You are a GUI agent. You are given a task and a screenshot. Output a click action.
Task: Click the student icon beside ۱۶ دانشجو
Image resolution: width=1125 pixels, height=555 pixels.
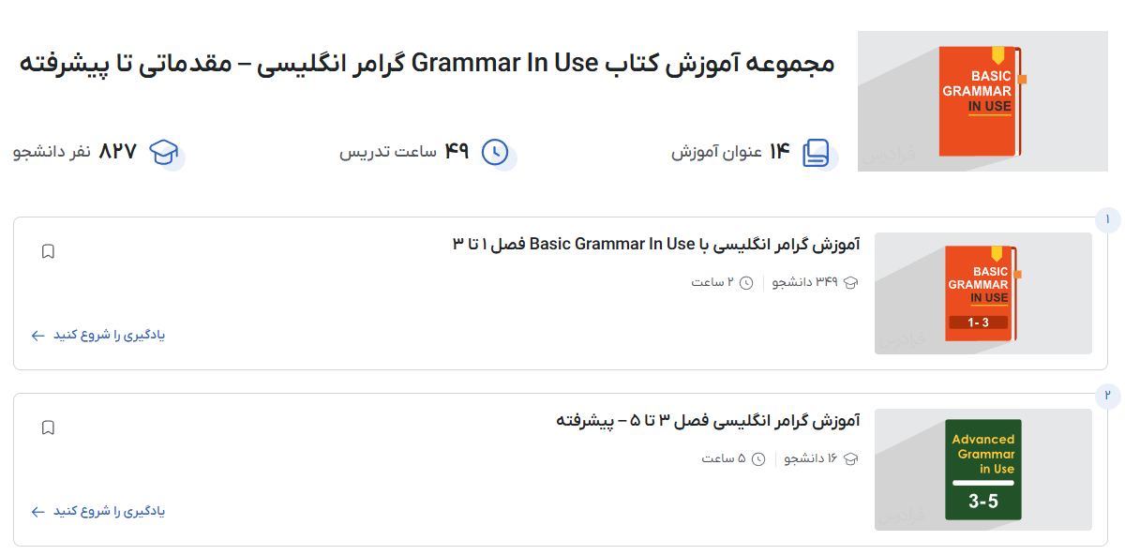(848, 458)
